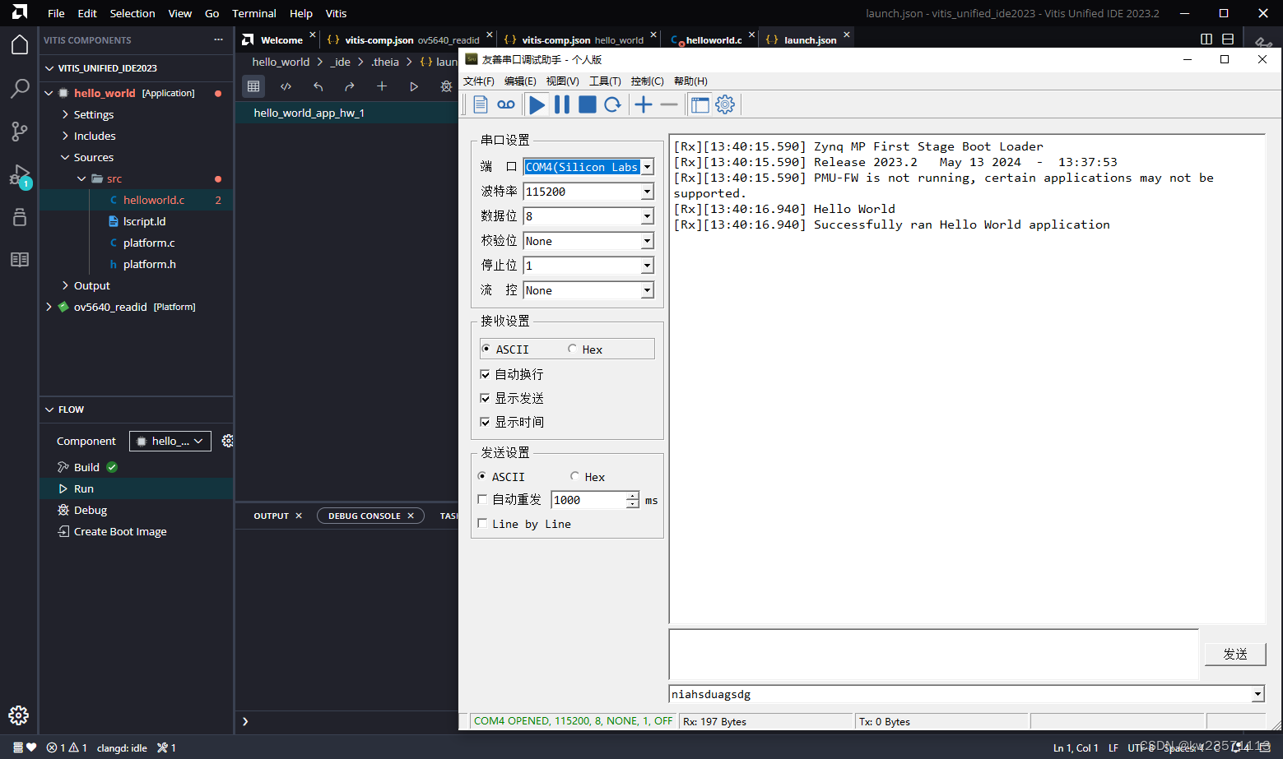Stop the serial port with the stop button

587,104
